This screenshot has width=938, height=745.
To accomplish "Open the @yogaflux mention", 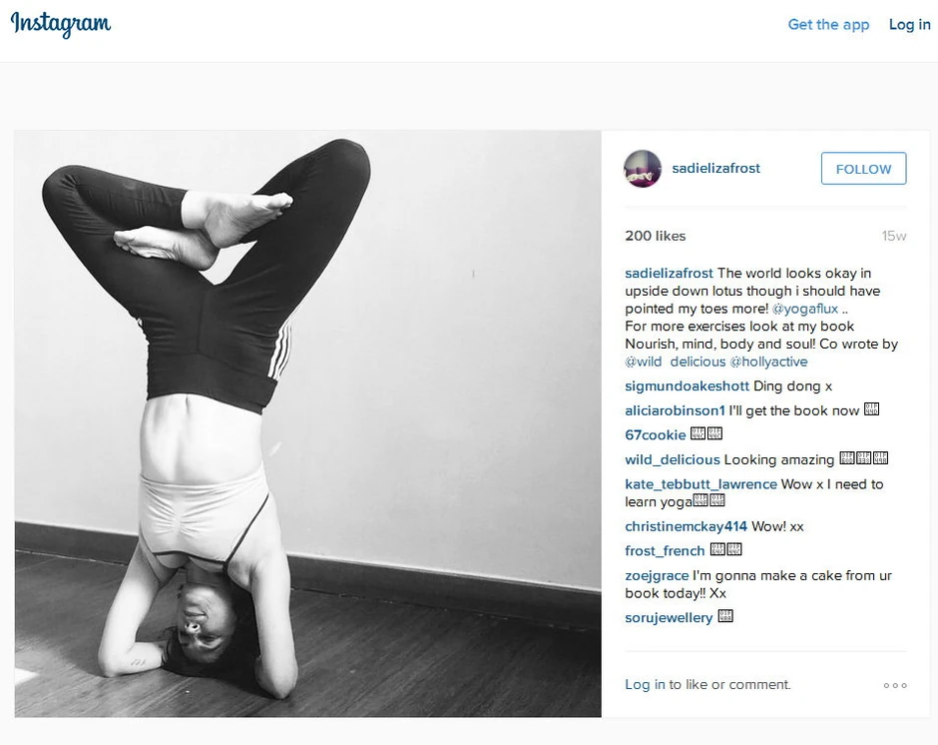I will (804, 309).
